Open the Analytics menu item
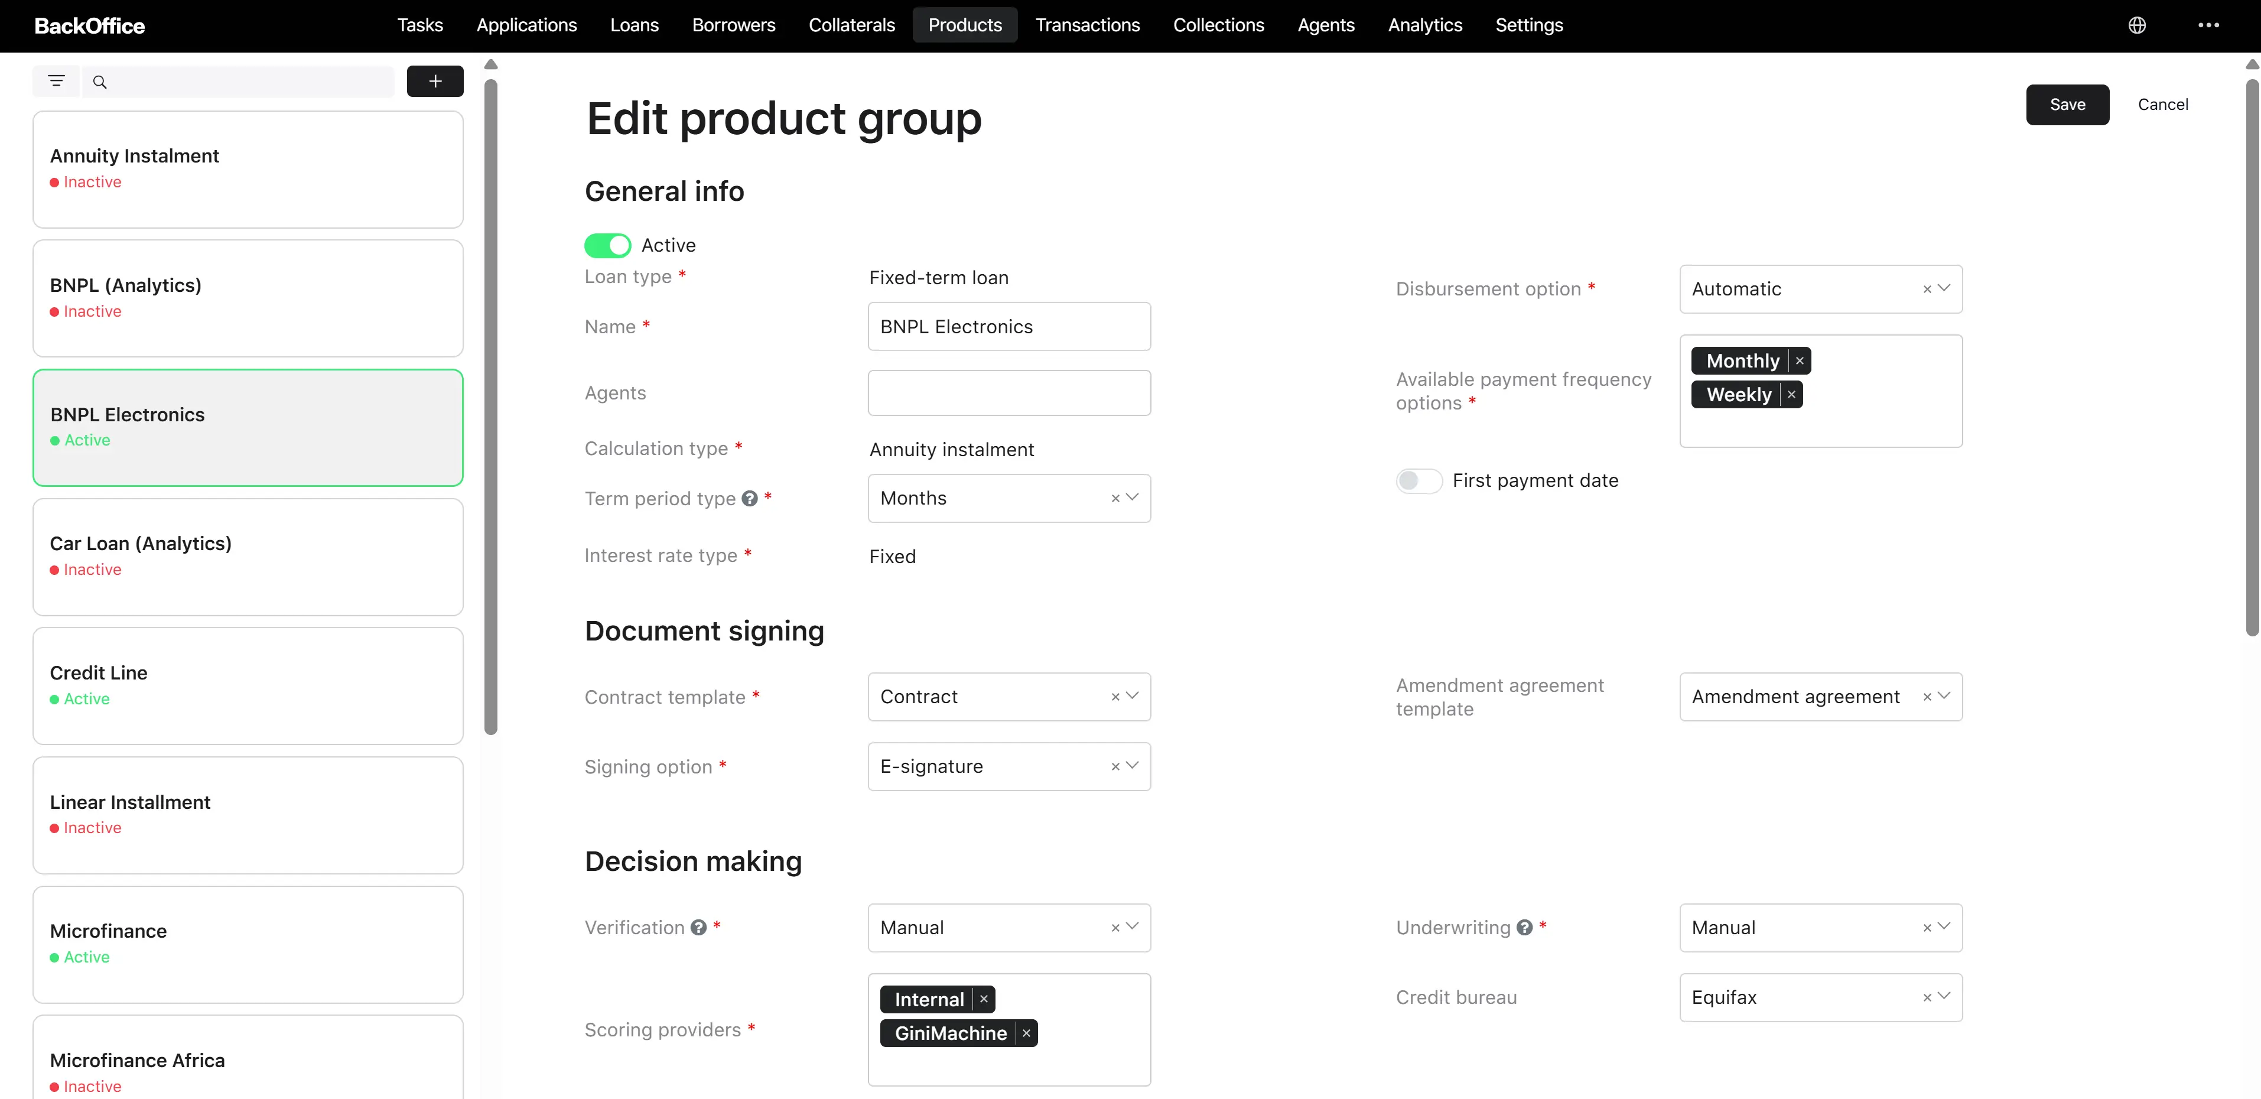2261x1099 pixels. 1424,25
